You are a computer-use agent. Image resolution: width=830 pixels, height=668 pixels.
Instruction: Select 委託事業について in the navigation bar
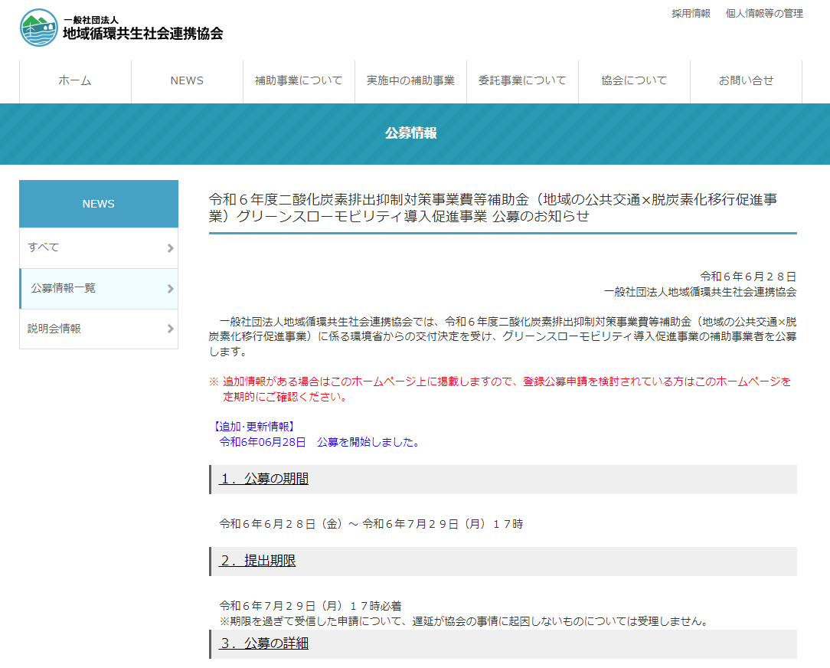522,80
